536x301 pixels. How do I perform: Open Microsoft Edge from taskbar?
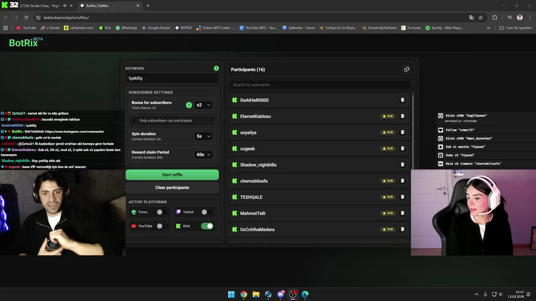305,294
